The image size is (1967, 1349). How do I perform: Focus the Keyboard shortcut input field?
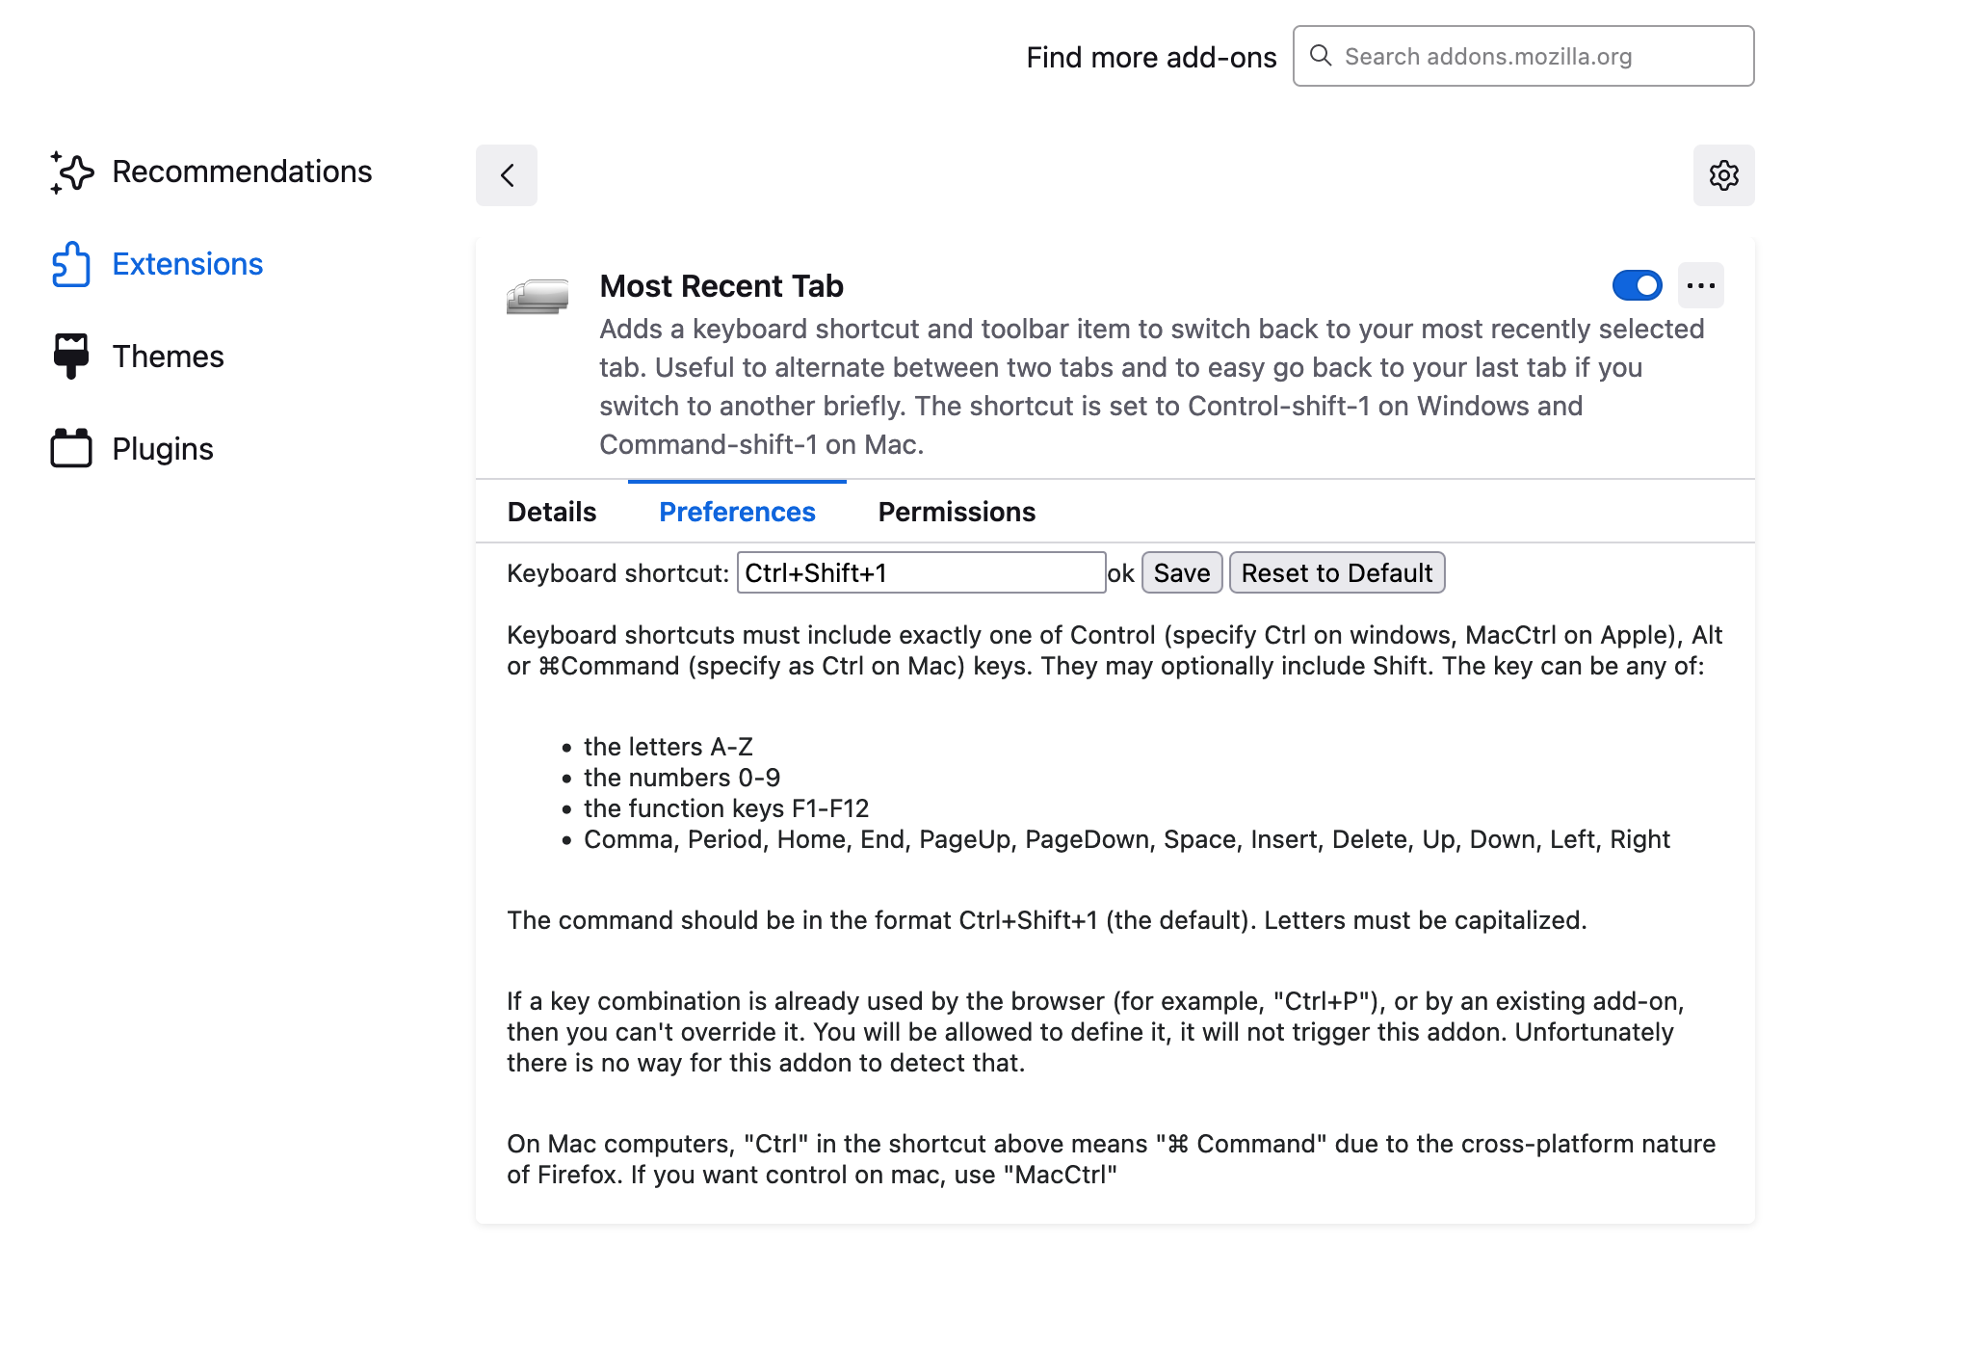(921, 572)
